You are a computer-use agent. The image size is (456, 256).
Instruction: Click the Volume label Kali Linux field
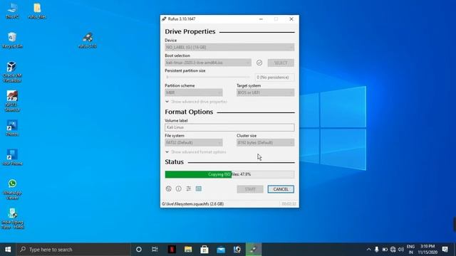coord(229,127)
